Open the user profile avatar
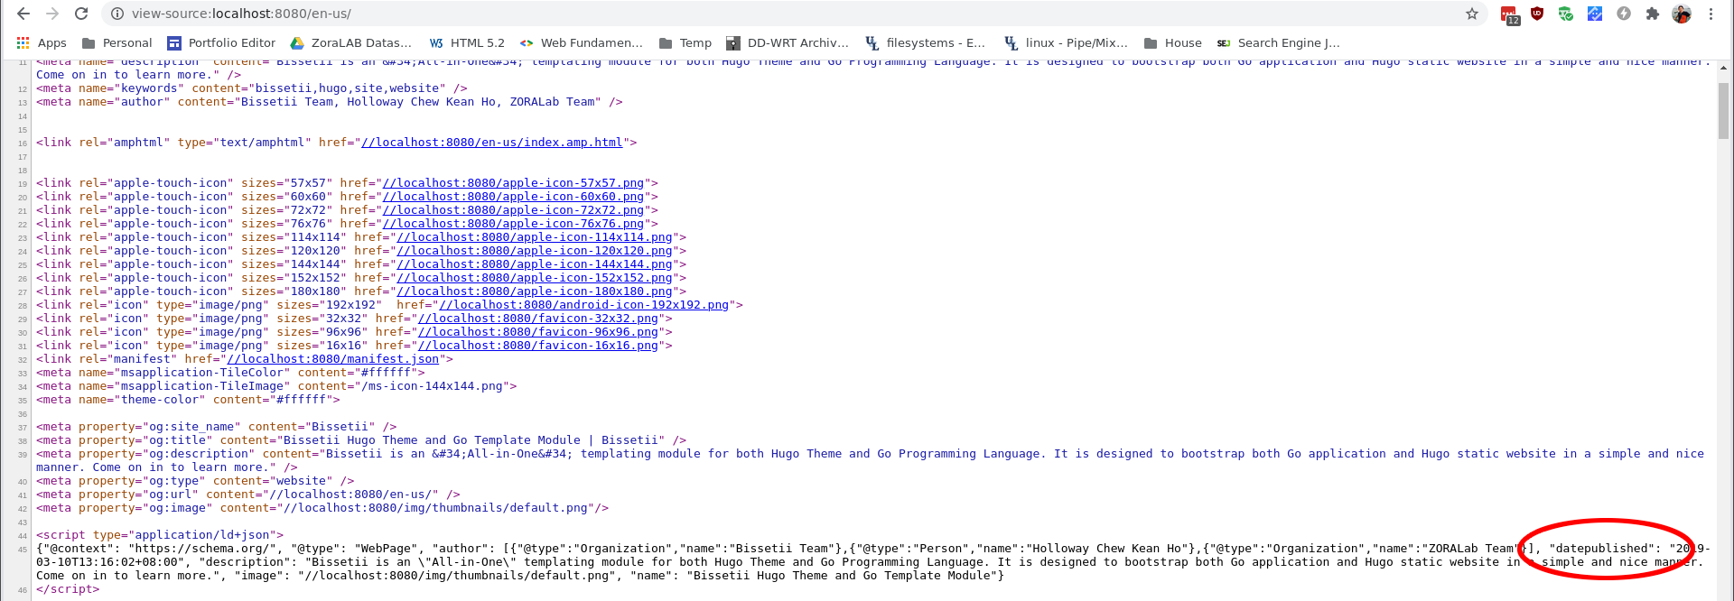Image resolution: width=1734 pixels, height=601 pixels. click(1682, 14)
